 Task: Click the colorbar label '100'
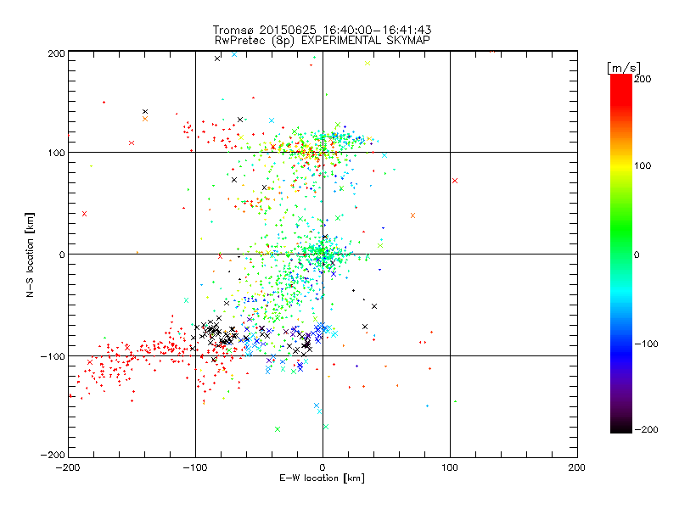point(643,165)
